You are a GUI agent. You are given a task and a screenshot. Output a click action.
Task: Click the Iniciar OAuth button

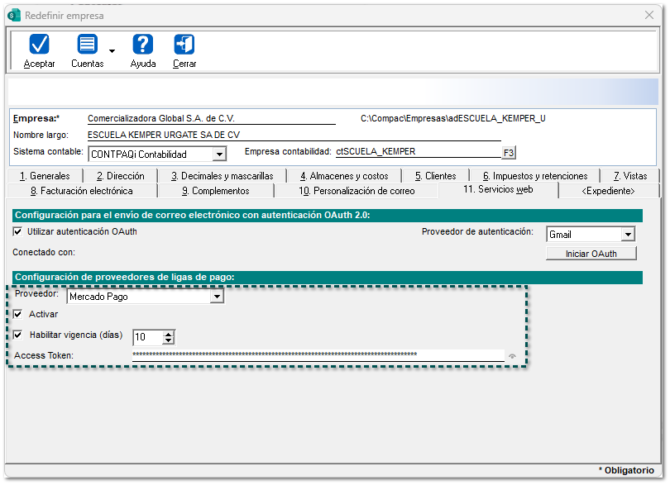point(591,254)
